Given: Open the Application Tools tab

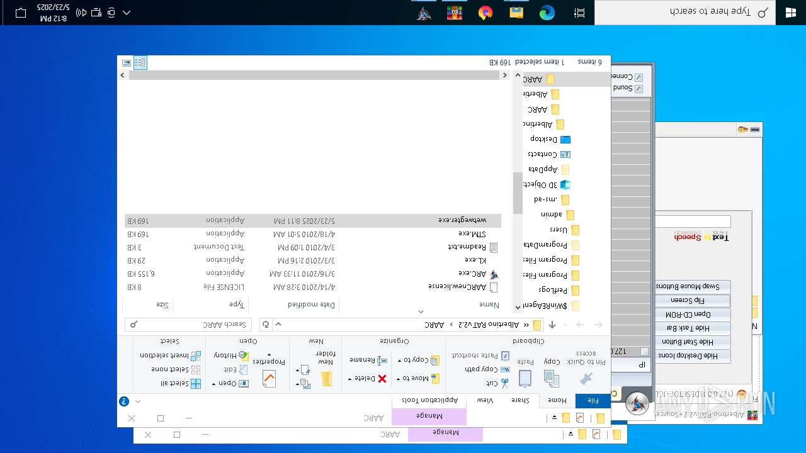Looking at the screenshot, I should pos(429,400).
